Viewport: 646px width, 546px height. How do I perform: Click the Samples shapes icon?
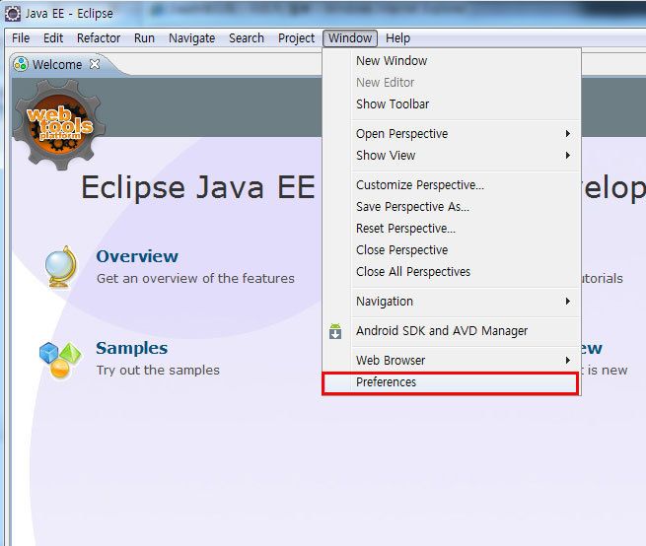pos(60,360)
